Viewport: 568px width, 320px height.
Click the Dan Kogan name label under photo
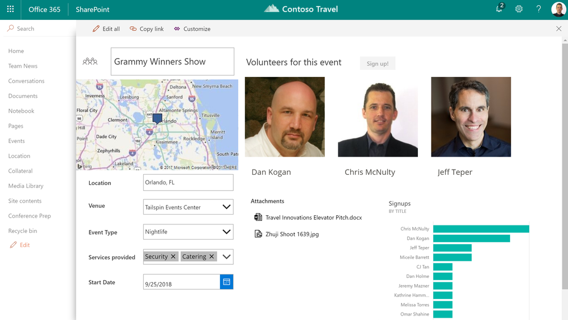271,172
